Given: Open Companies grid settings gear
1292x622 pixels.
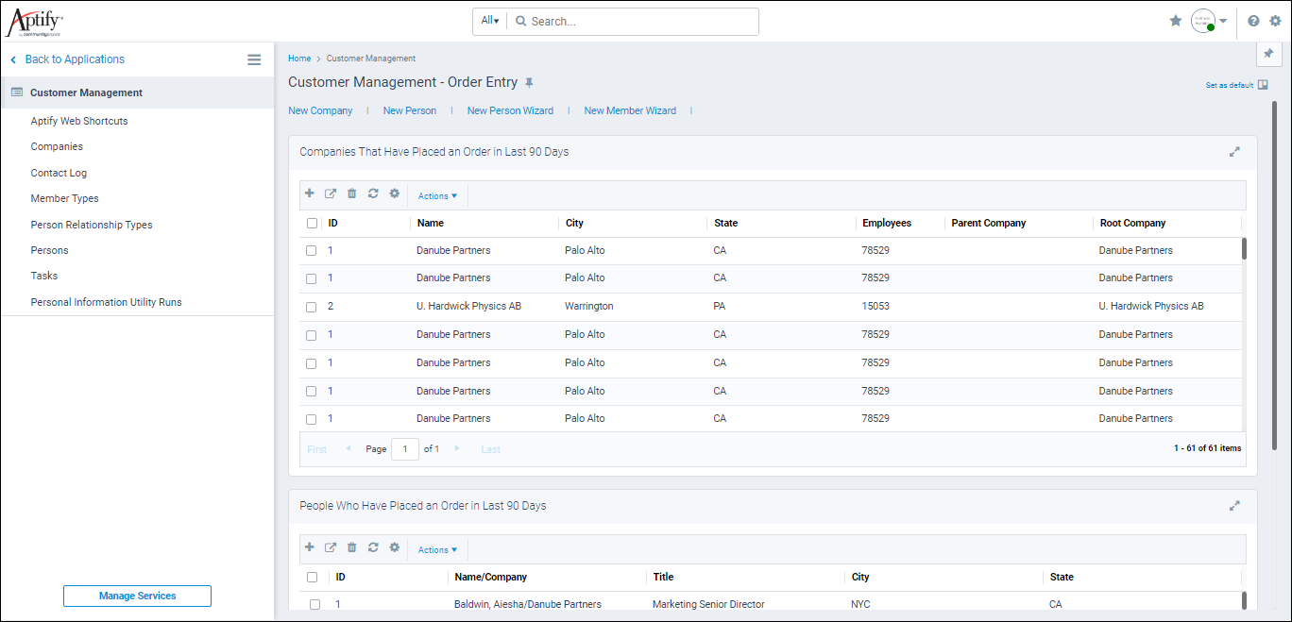Looking at the screenshot, I should pyautogui.click(x=395, y=193).
